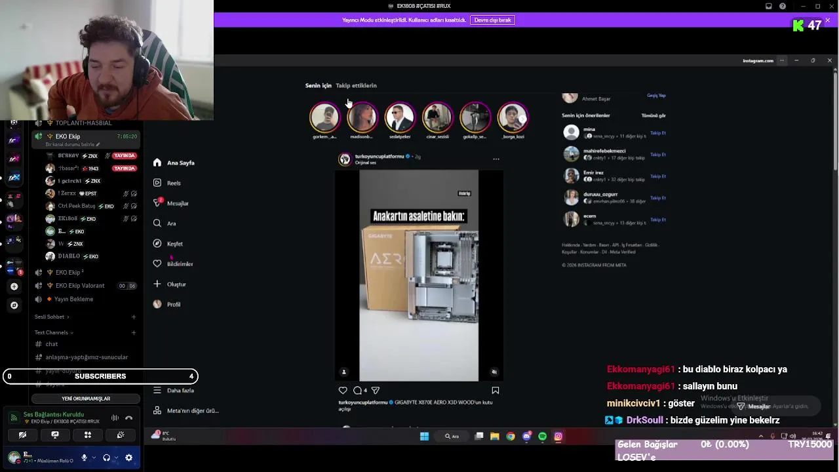Expand Sesli Sohbet category
The image size is (839, 472).
click(52, 317)
